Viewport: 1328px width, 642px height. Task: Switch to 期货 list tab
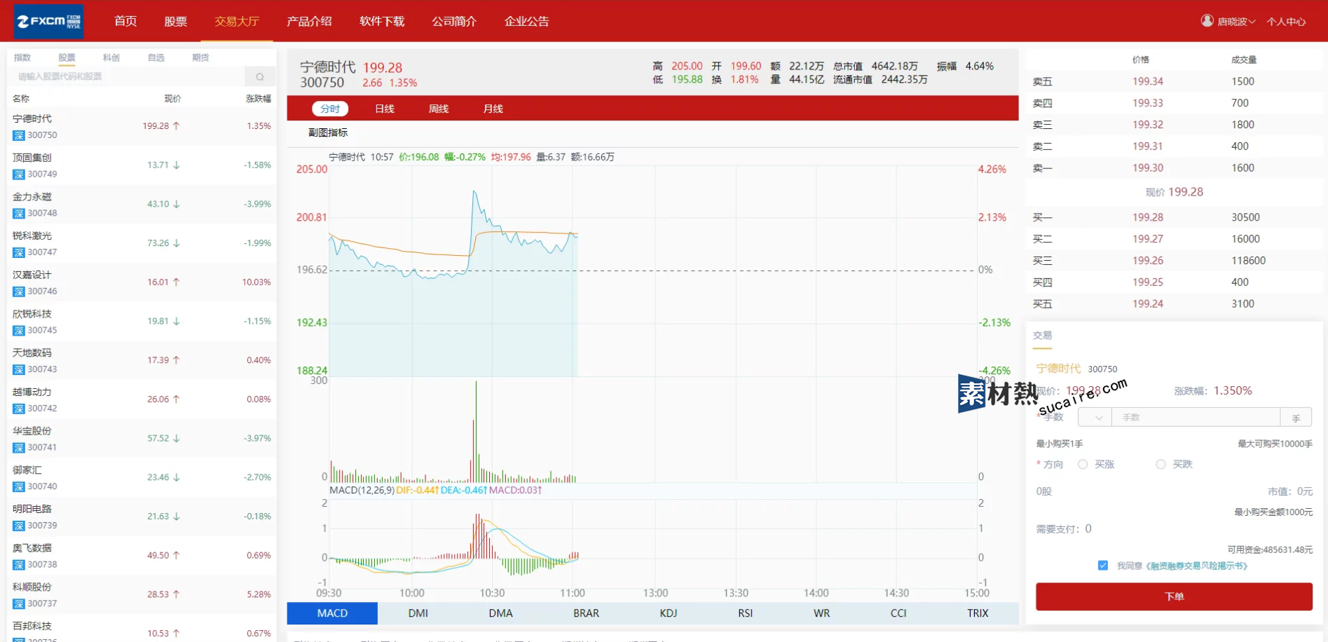coord(200,57)
